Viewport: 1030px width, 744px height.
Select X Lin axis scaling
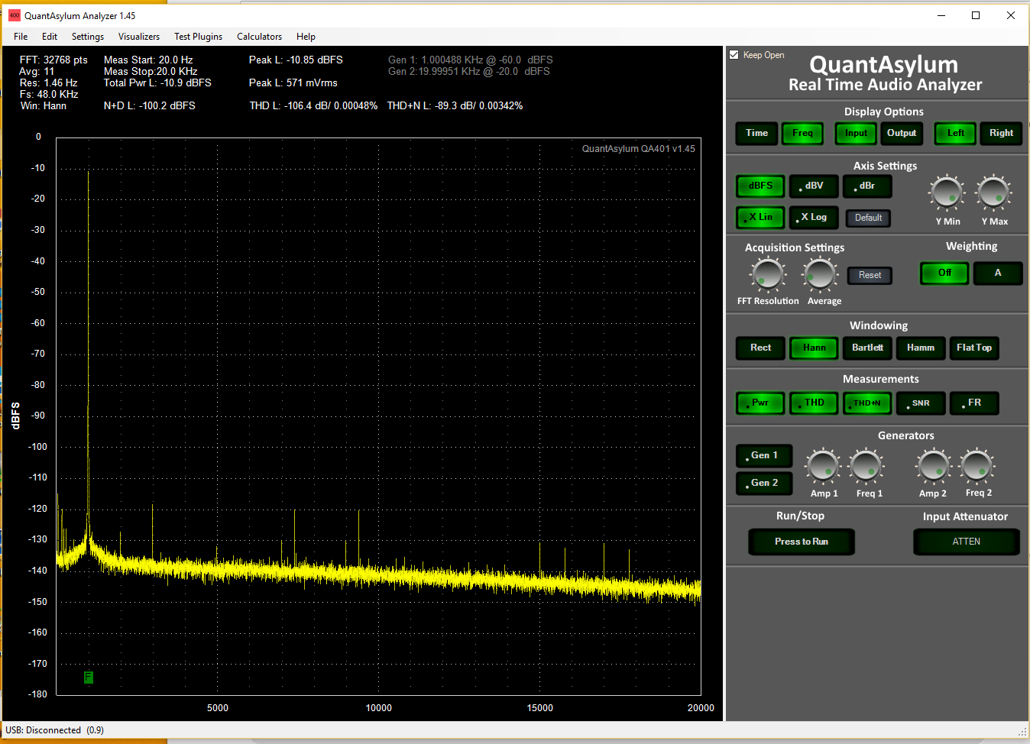coord(760,218)
